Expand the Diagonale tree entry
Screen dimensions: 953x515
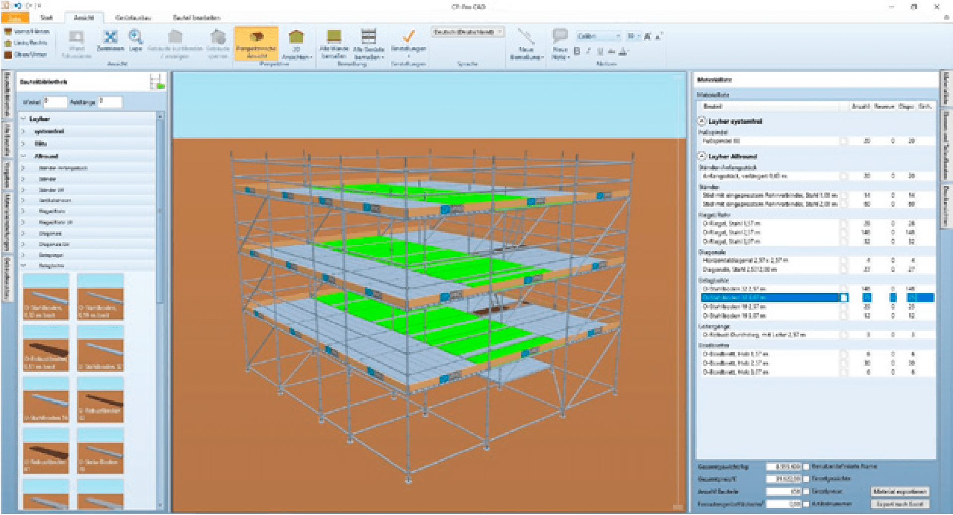click(22, 233)
